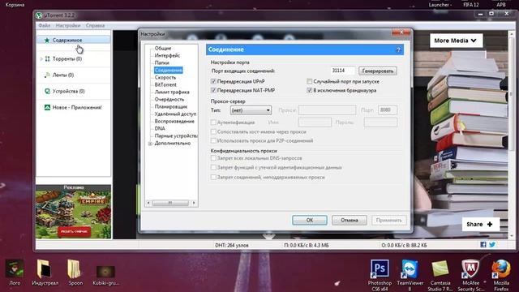519x292 pixels.
Task: Open the Справка menu
Action: coord(96,25)
